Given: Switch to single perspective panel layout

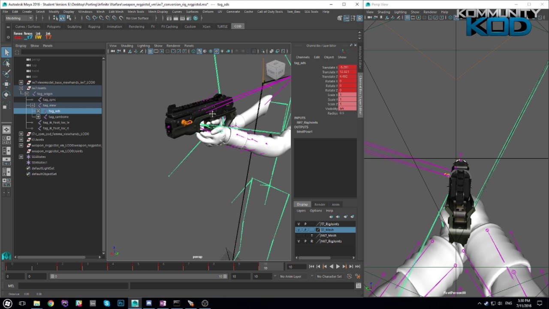Looking at the screenshot, I should point(6,129).
